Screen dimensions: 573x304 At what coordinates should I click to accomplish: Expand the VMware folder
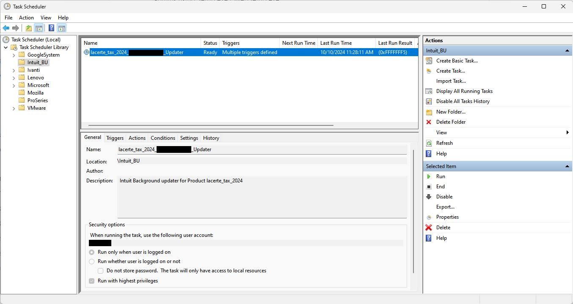tap(14, 108)
